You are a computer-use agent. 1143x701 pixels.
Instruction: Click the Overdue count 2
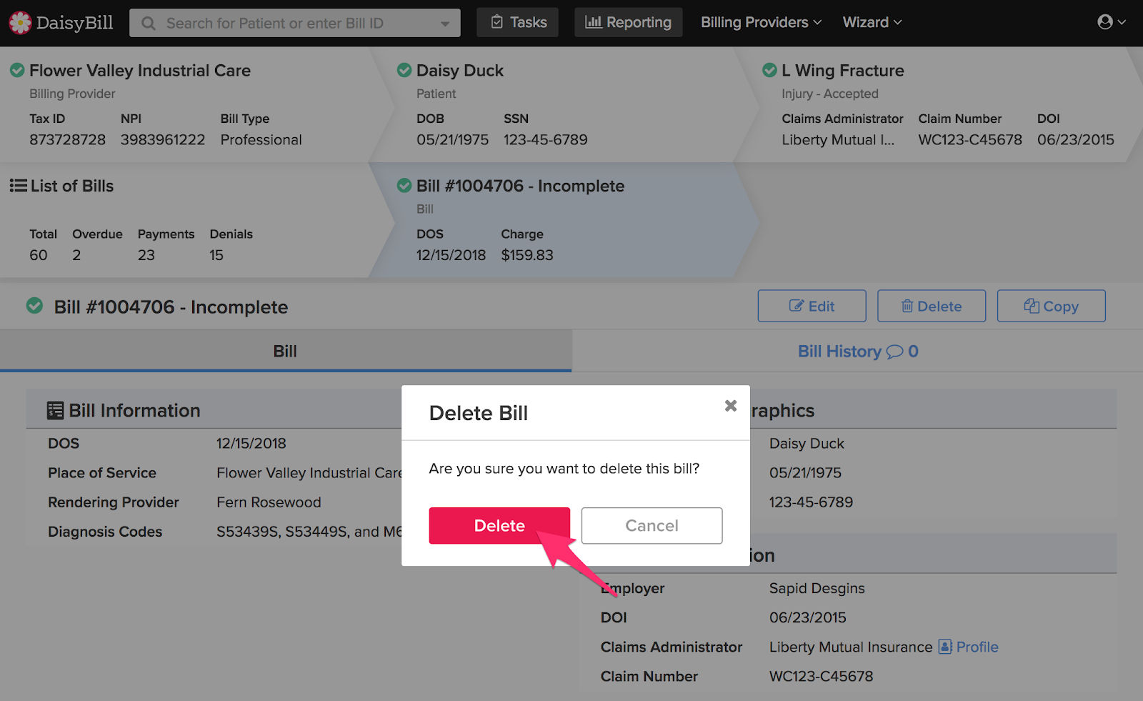point(76,255)
